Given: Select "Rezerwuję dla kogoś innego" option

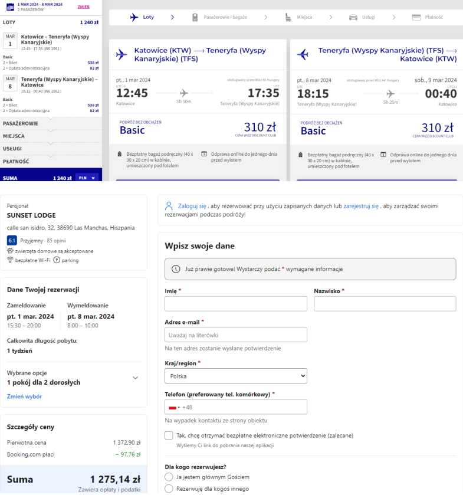Looking at the screenshot, I should coord(169,489).
